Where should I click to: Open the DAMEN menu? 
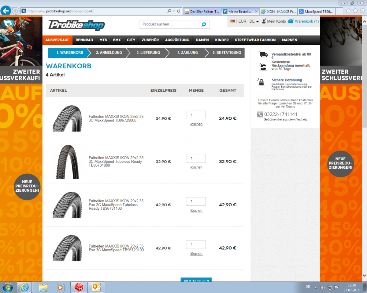202,40
